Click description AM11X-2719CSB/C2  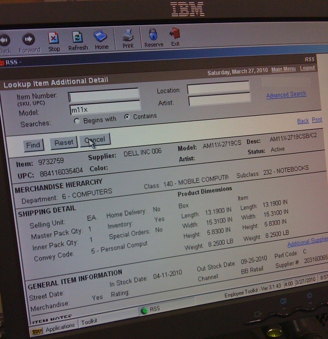(293, 137)
